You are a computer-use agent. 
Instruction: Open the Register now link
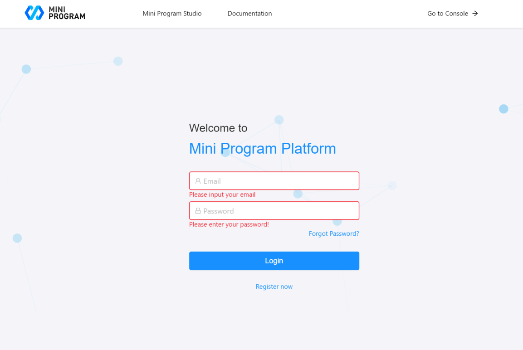coord(274,287)
